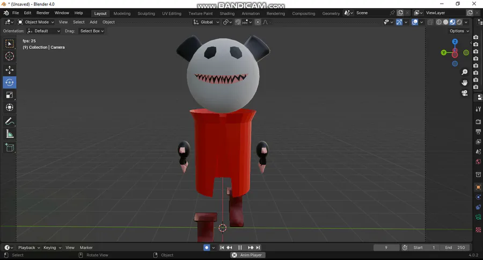Select the Scale tool

click(10, 95)
